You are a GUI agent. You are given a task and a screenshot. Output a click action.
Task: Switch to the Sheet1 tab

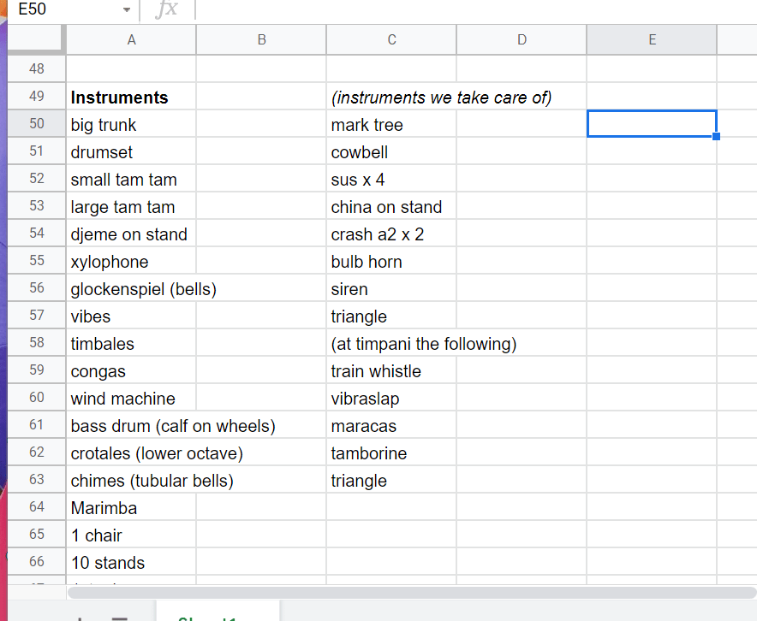point(218,614)
